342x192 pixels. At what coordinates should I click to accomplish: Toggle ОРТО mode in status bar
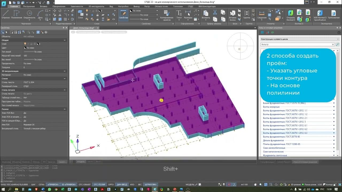point(111,184)
